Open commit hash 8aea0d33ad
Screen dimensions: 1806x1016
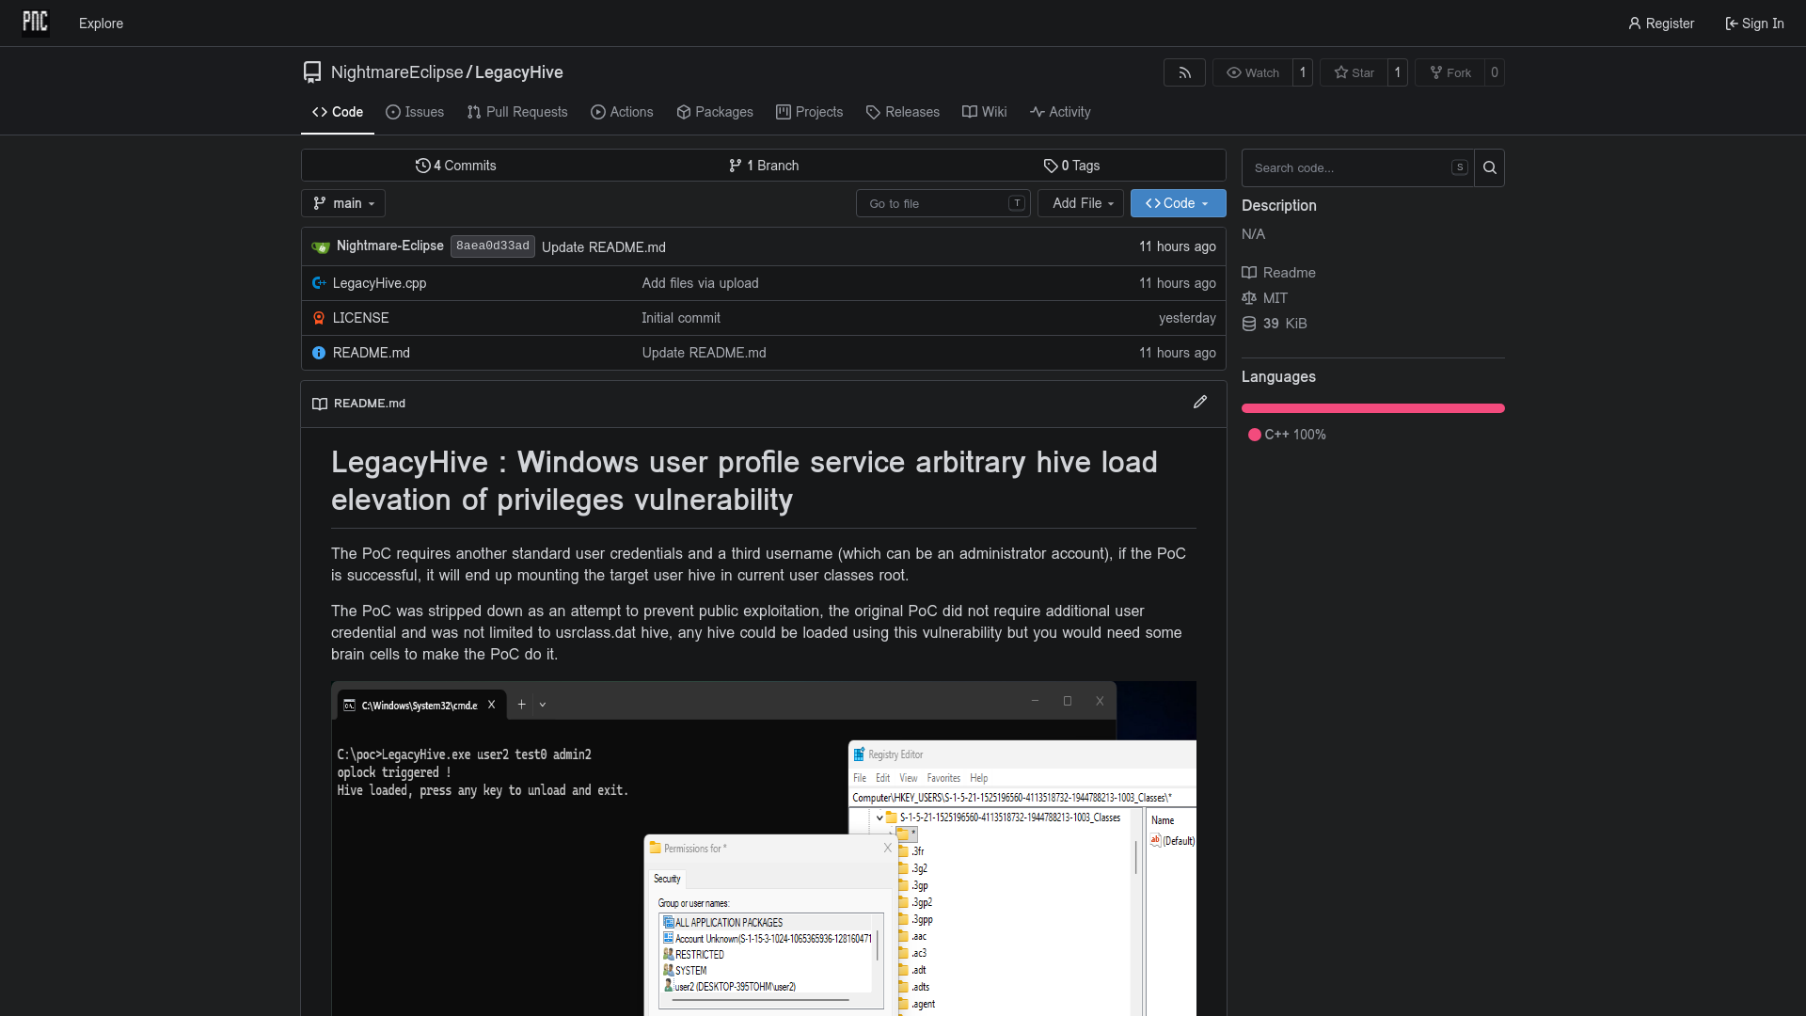coord(493,246)
